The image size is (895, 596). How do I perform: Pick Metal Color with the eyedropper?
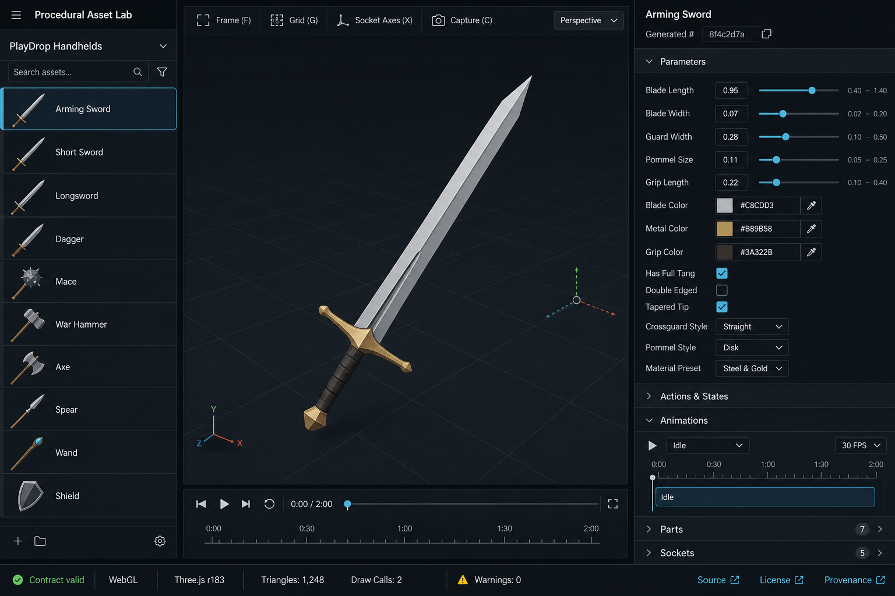(811, 229)
